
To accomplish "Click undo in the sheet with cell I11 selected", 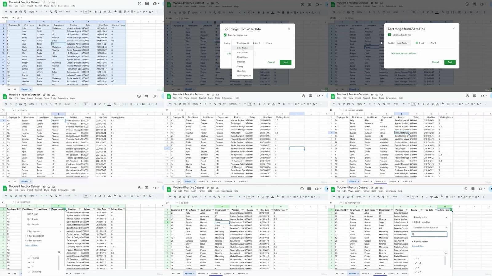I will coord(175,104).
